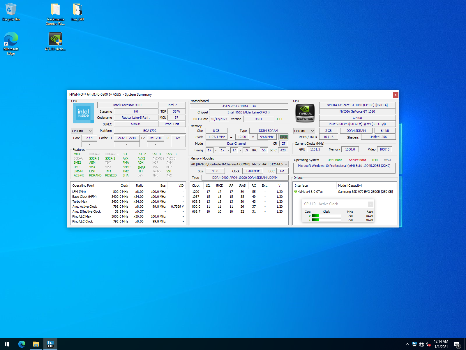Click the Interface column header in Drives
Viewport: 466px width, 350px height.
[301, 185]
